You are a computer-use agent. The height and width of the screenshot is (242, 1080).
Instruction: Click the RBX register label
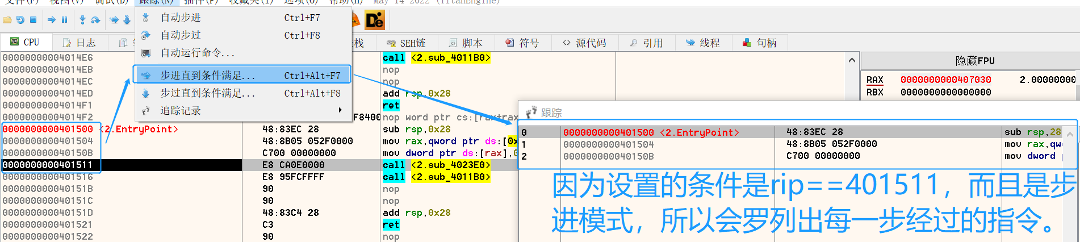click(x=874, y=92)
